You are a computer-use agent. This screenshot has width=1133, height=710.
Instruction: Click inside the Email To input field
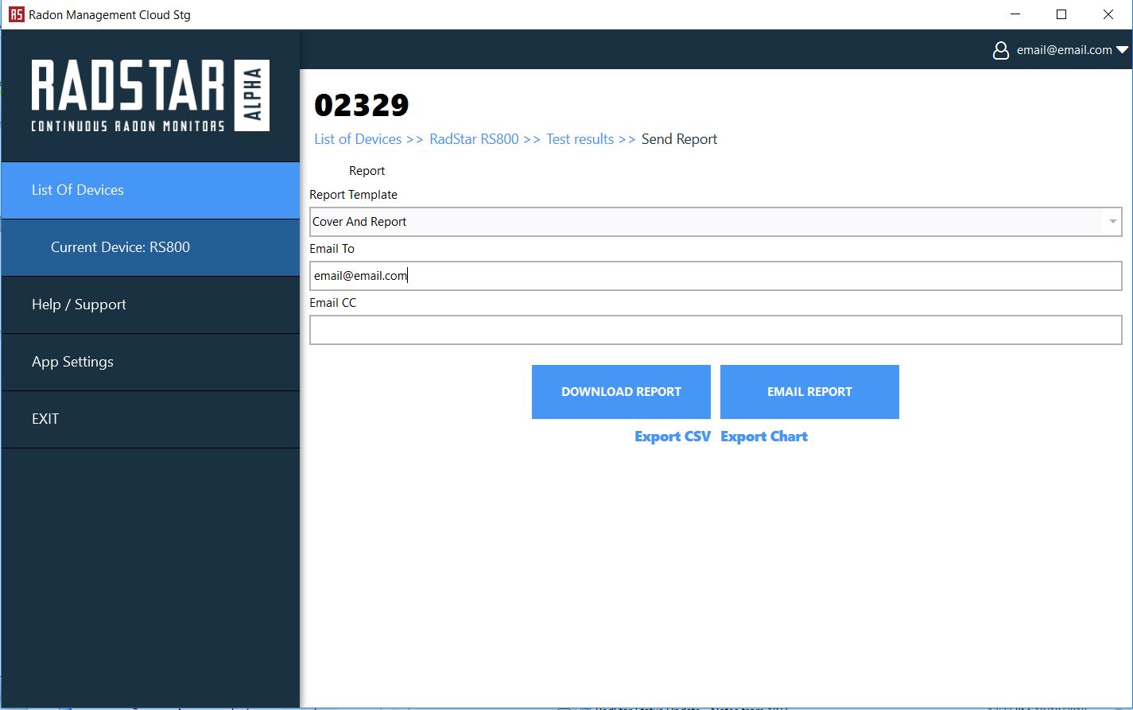click(x=714, y=275)
